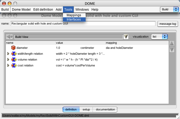Click the diameter value 1.0
The height and width of the screenshot is (119, 180).
[58, 48]
